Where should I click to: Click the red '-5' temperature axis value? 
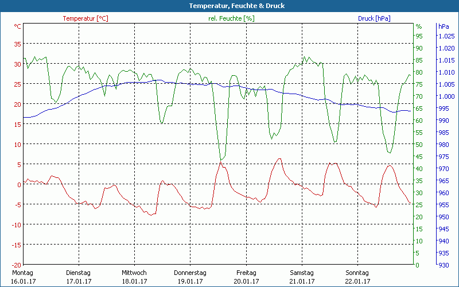click(x=18, y=204)
